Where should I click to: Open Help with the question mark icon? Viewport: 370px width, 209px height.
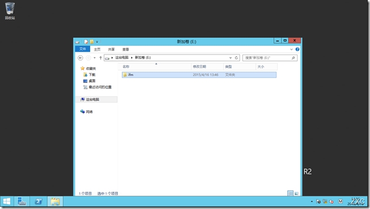(298, 49)
